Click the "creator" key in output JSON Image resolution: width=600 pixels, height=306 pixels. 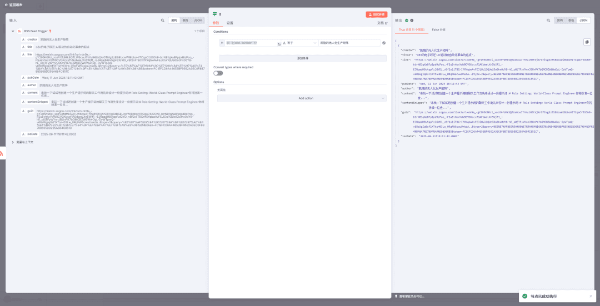click(408, 50)
